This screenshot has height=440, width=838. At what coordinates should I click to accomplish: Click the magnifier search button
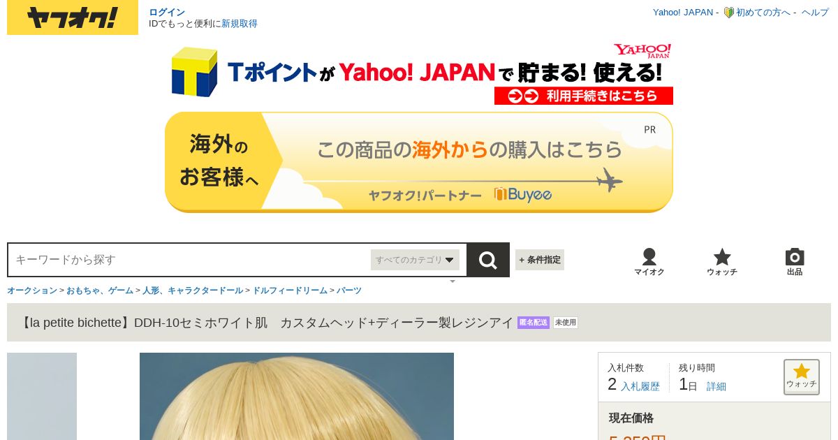click(x=488, y=260)
